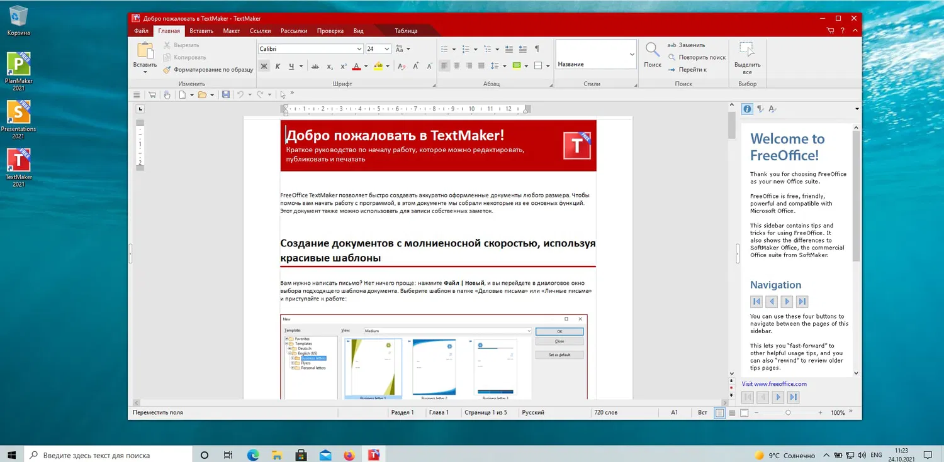Open the Файл menu
This screenshot has width=944, height=462.
point(141,30)
